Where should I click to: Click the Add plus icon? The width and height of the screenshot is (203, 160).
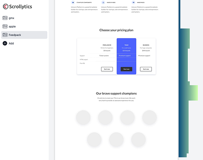5,43
